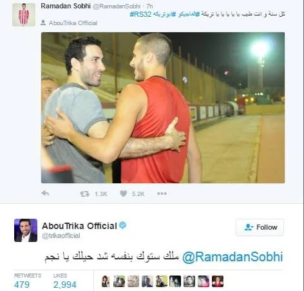Open Ramadan Sobhi's profile avatar
Screen dimensions: 304x291
pyautogui.click(x=24, y=15)
